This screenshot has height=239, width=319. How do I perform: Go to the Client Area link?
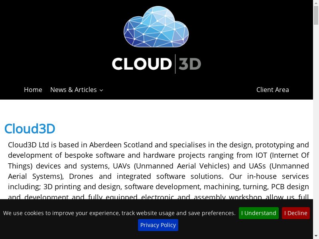pyautogui.click(x=272, y=90)
